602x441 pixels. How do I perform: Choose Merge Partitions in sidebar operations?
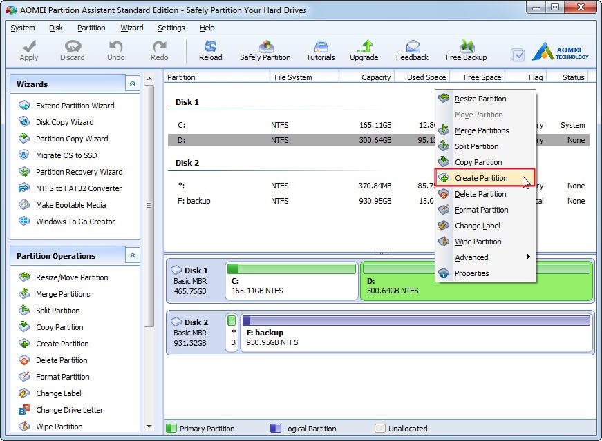[55, 294]
